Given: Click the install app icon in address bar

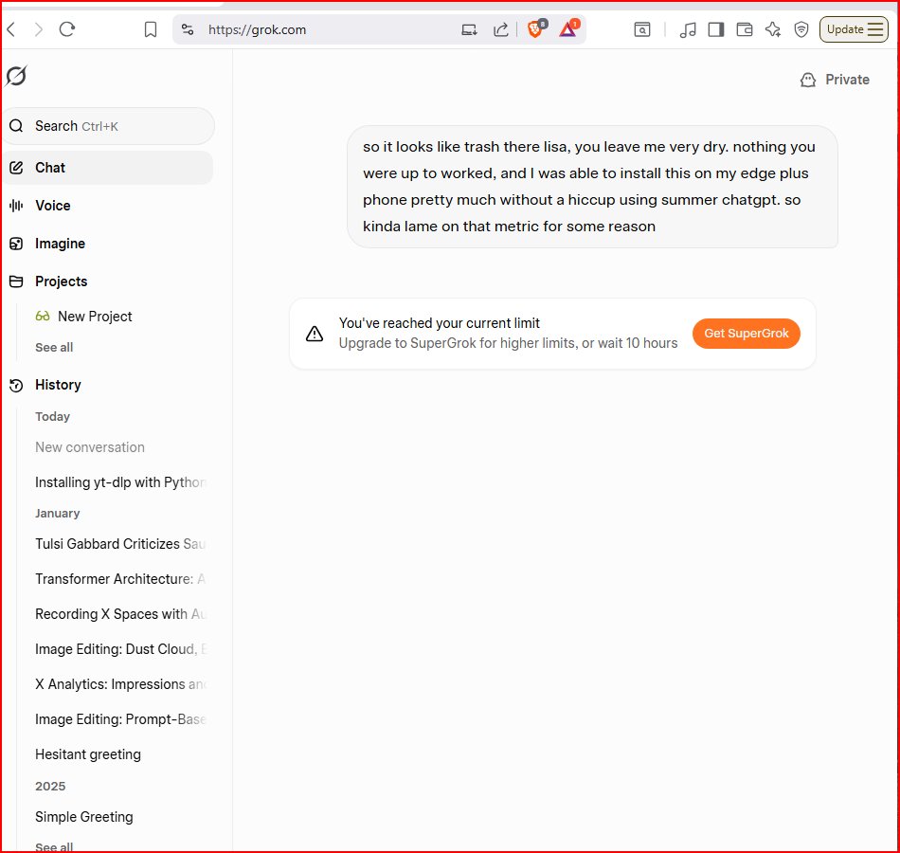Looking at the screenshot, I should pos(470,30).
